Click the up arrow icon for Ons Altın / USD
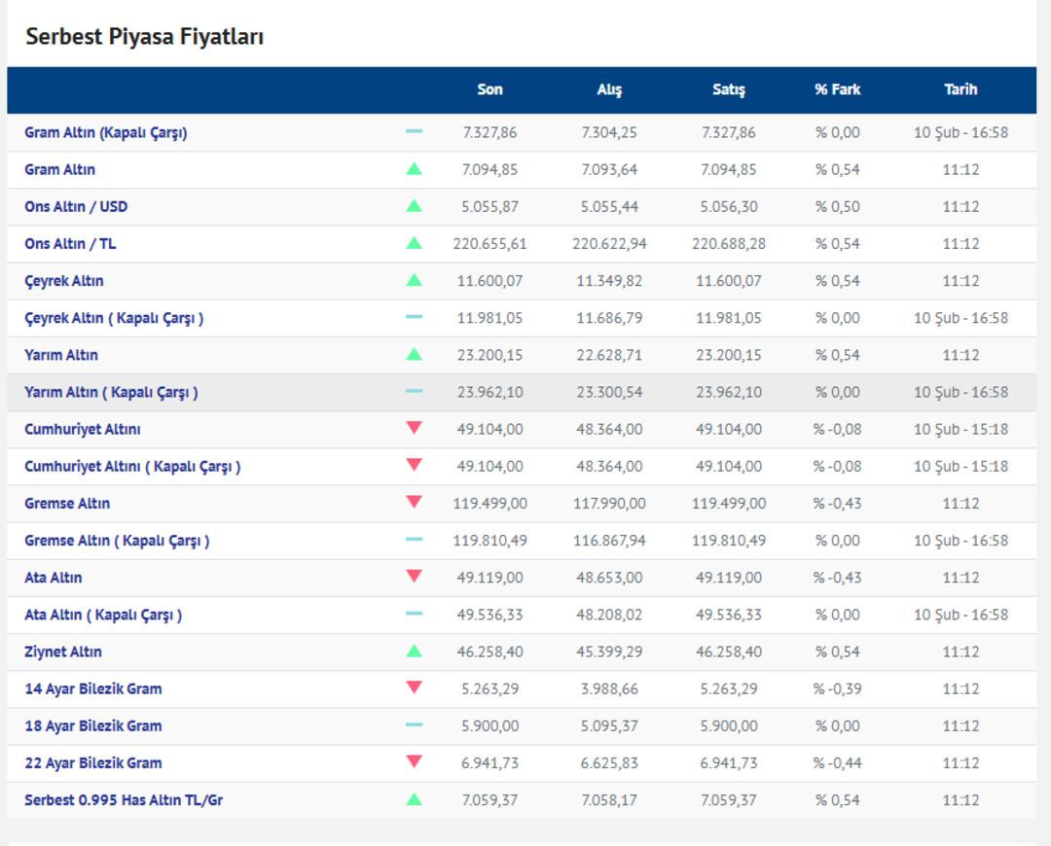 [414, 206]
